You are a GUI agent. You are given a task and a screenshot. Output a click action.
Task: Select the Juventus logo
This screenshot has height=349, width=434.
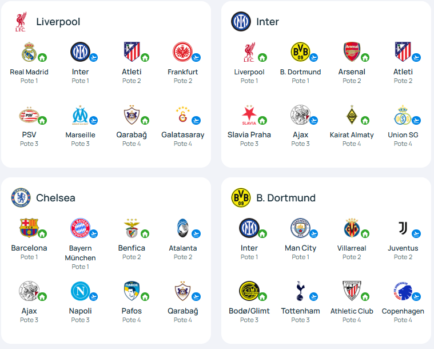click(403, 228)
